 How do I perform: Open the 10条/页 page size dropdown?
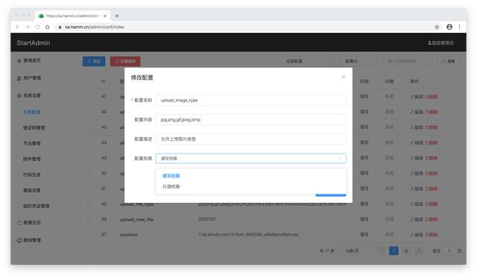[x=355, y=251]
